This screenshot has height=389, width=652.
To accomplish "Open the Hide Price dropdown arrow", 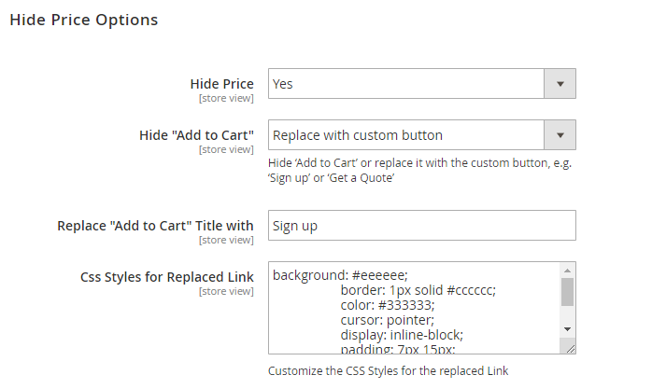I will click(560, 83).
